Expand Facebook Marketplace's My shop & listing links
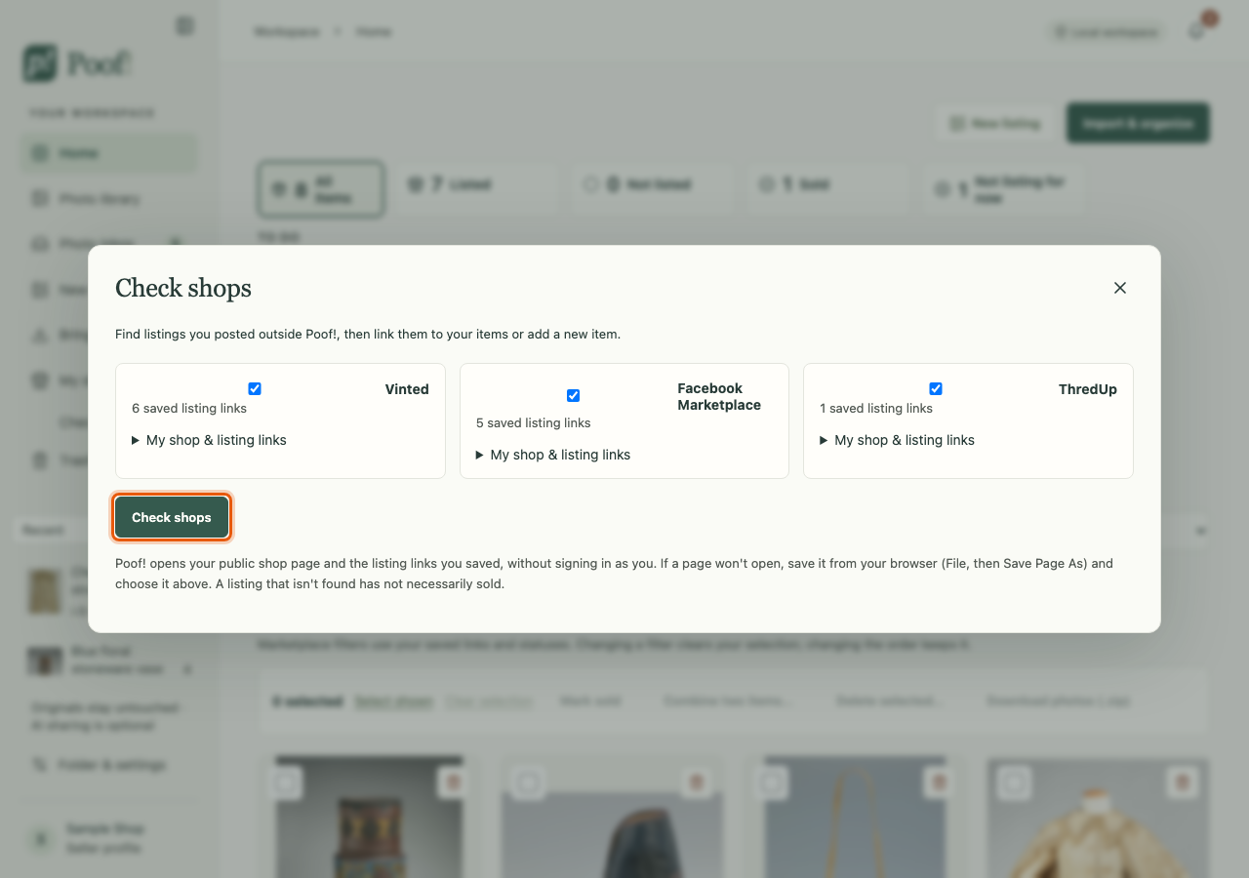Screen dimensions: 1249x878 point(554,455)
